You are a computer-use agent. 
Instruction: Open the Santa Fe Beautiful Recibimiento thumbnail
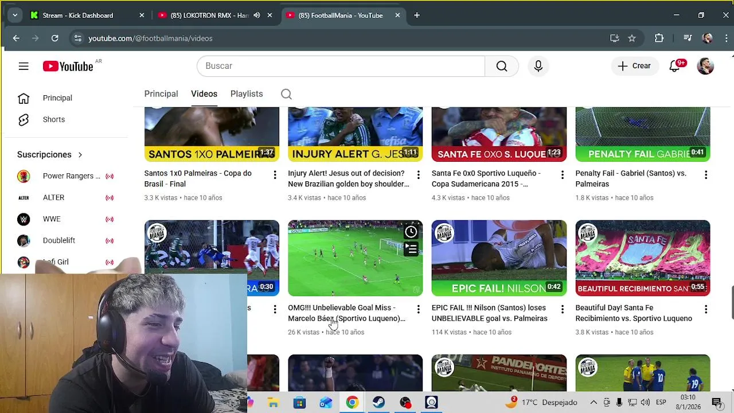click(x=643, y=258)
